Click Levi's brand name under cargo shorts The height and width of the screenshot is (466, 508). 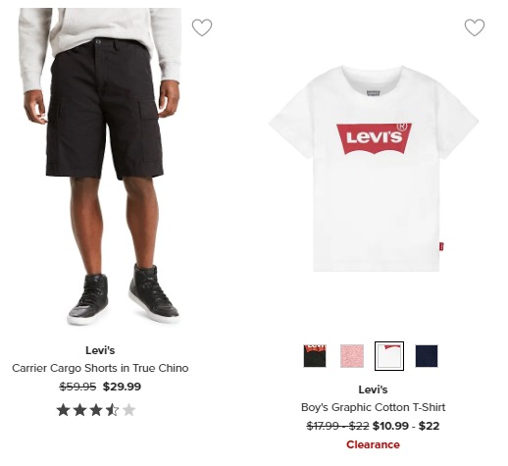click(100, 350)
